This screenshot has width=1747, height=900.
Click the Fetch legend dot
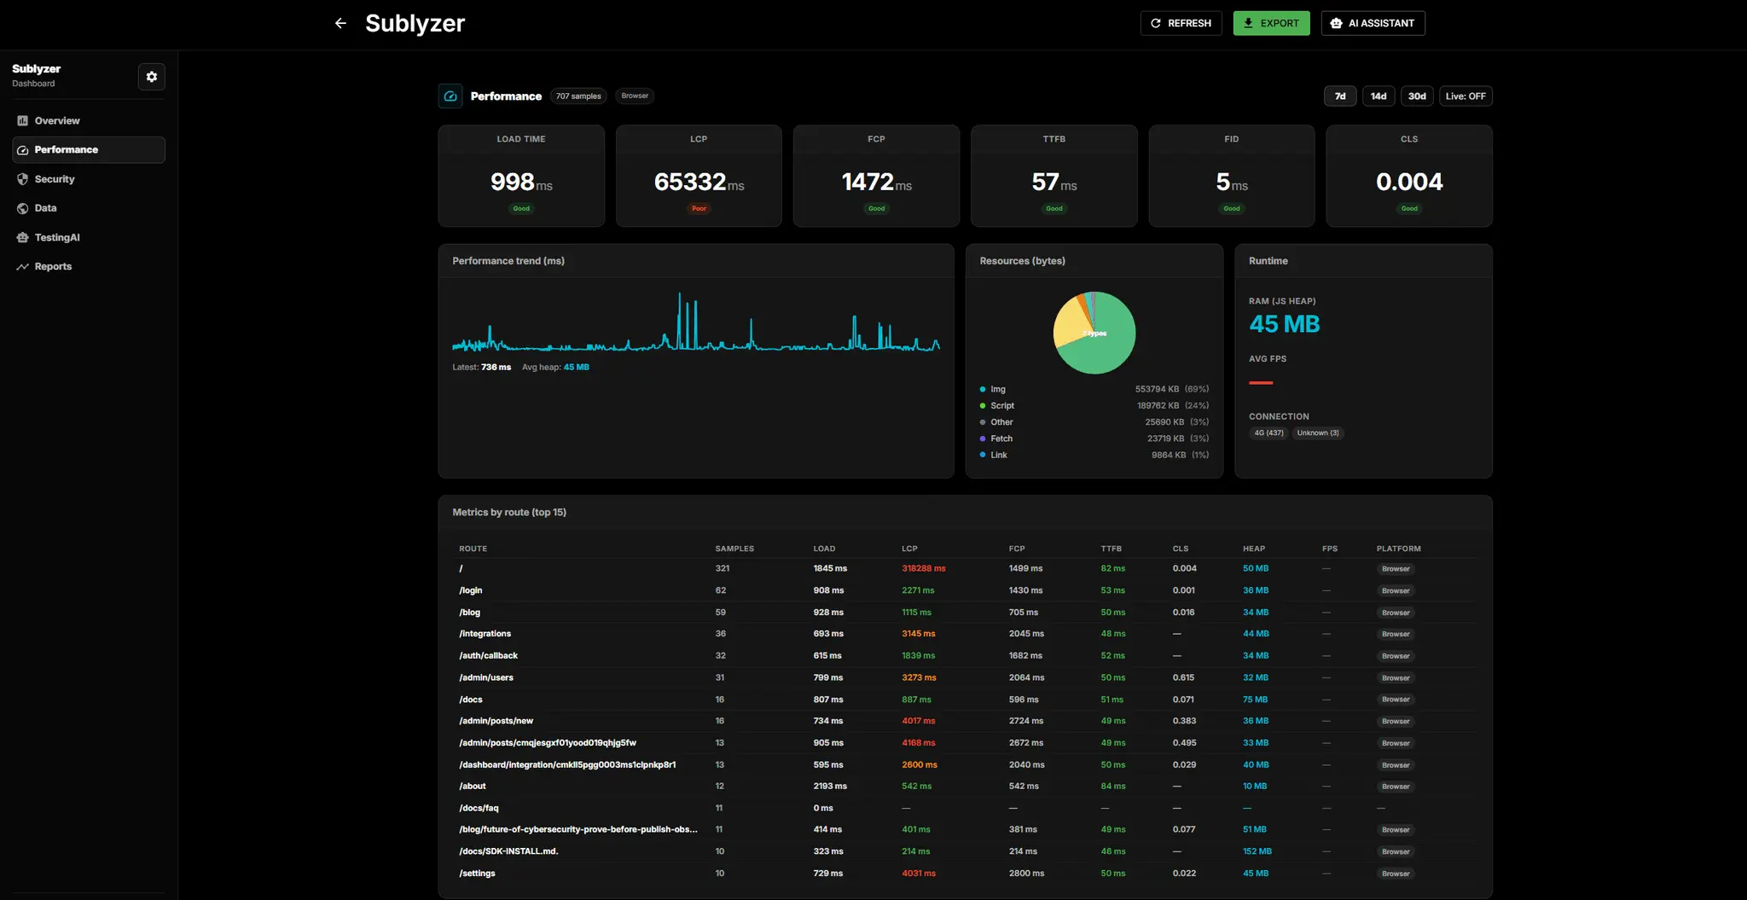[x=983, y=438]
